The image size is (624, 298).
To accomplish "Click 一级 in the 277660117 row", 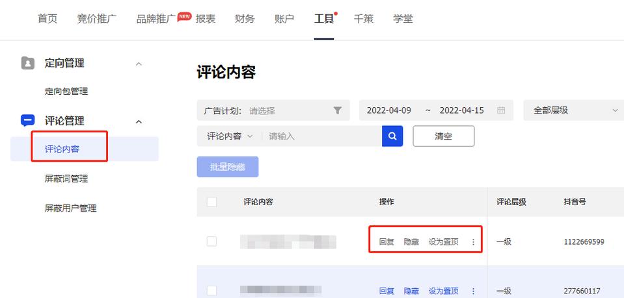I will [x=504, y=291].
